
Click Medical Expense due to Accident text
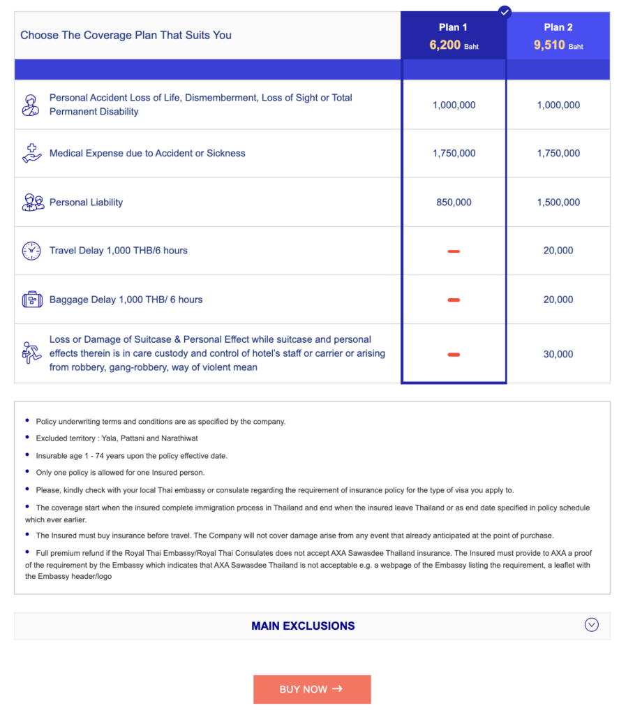[147, 154]
